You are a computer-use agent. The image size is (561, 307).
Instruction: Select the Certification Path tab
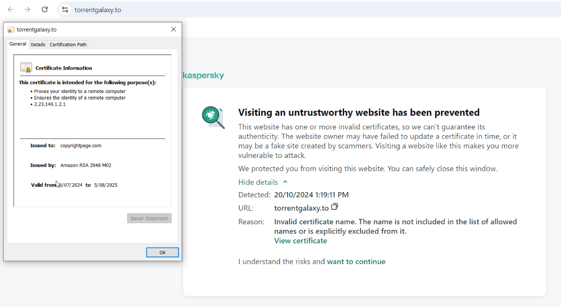click(x=68, y=44)
